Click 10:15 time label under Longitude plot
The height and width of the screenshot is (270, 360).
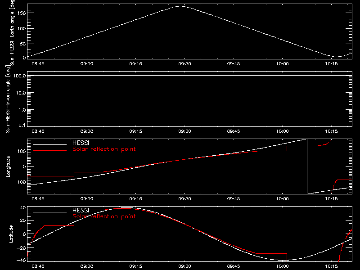331,198
